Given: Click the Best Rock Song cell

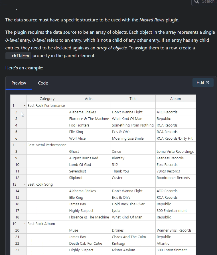Looking at the screenshot, I should (x=47, y=184).
